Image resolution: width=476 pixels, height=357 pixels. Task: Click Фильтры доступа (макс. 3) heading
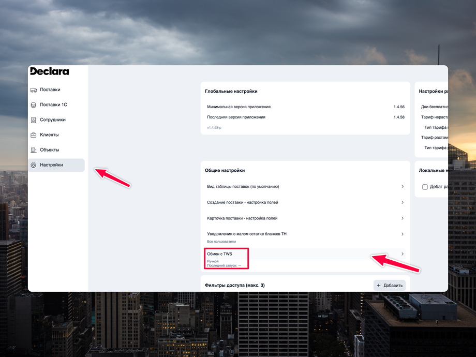[235, 286]
